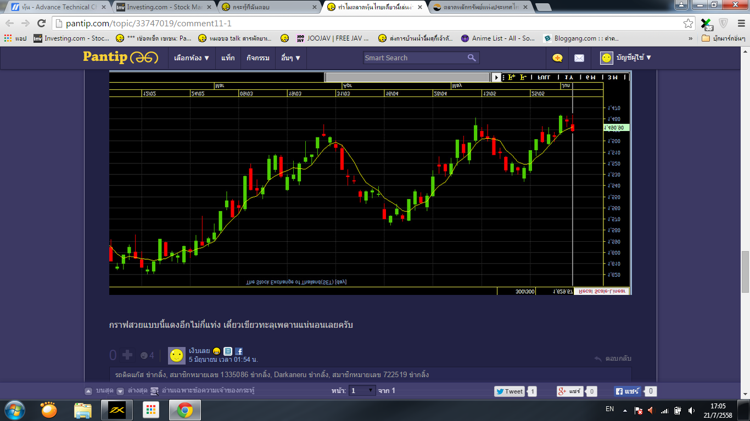This screenshot has height=421, width=750.
Task: Upvote the comment with the plus icon
Action: [127, 355]
